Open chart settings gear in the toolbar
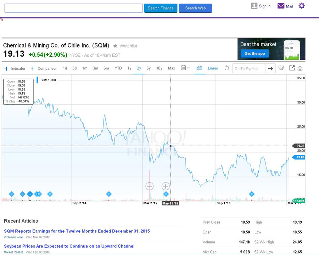This screenshot has height=255, width=319. coord(300,68)
